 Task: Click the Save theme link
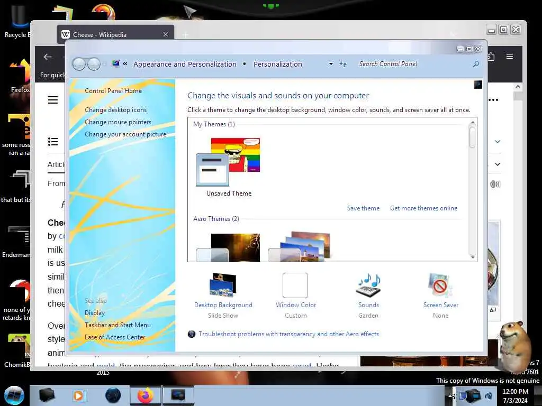(x=363, y=208)
